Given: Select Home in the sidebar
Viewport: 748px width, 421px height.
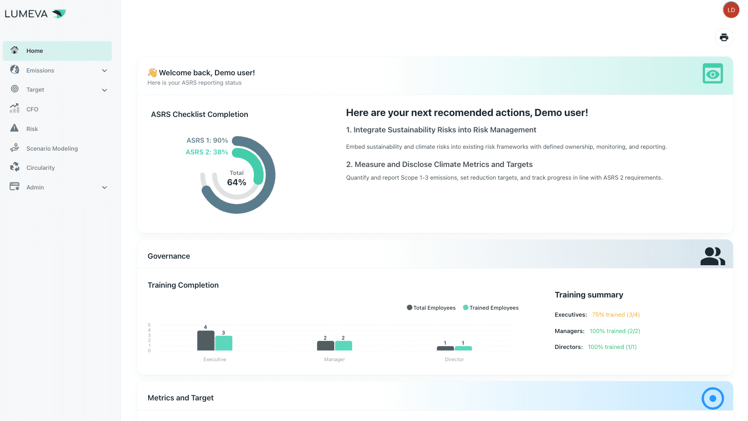Looking at the screenshot, I should [x=35, y=51].
